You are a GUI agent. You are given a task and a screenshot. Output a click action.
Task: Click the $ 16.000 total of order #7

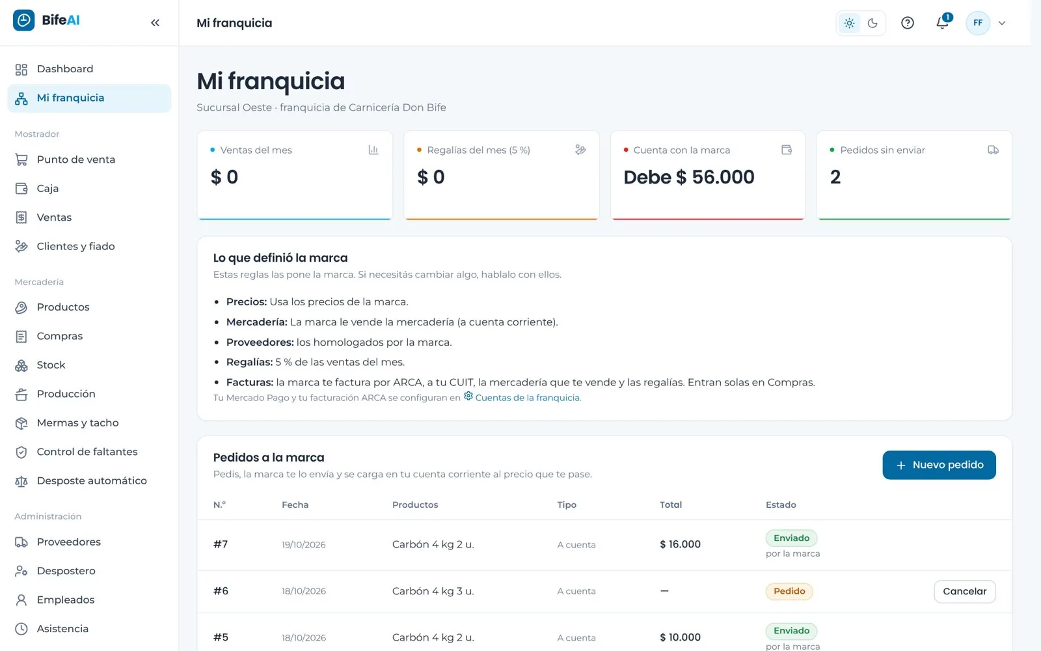pos(680,544)
